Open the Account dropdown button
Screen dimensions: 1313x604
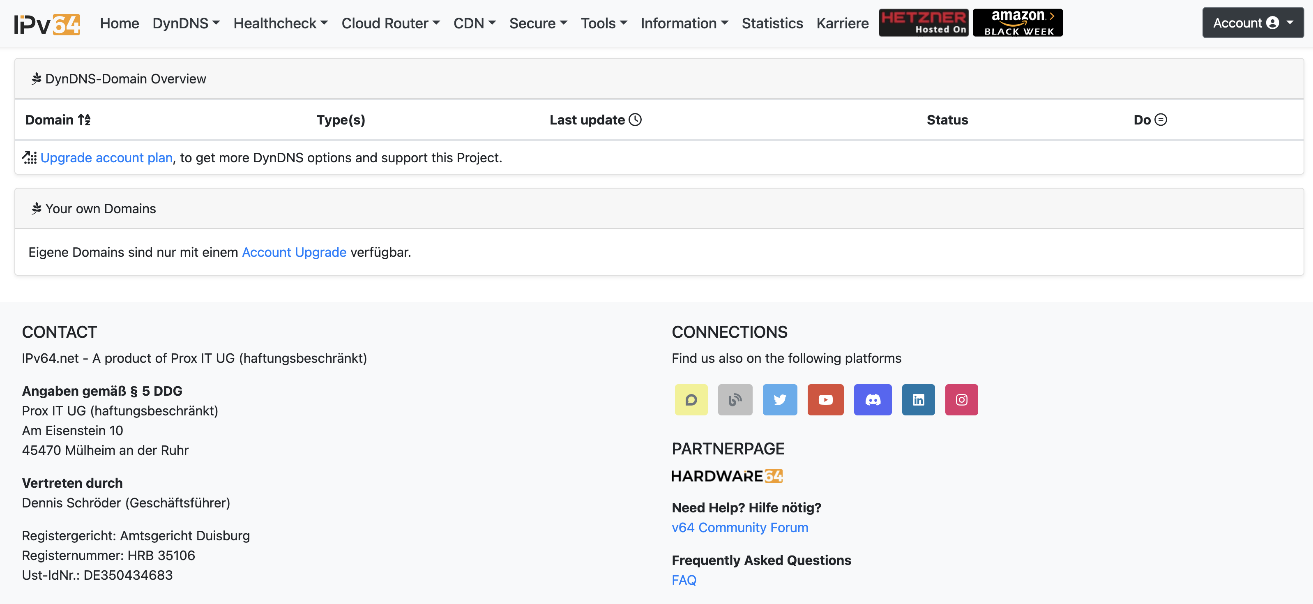pyautogui.click(x=1252, y=23)
